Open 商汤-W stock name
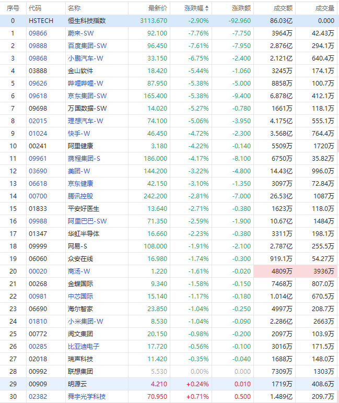 click(79, 271)
